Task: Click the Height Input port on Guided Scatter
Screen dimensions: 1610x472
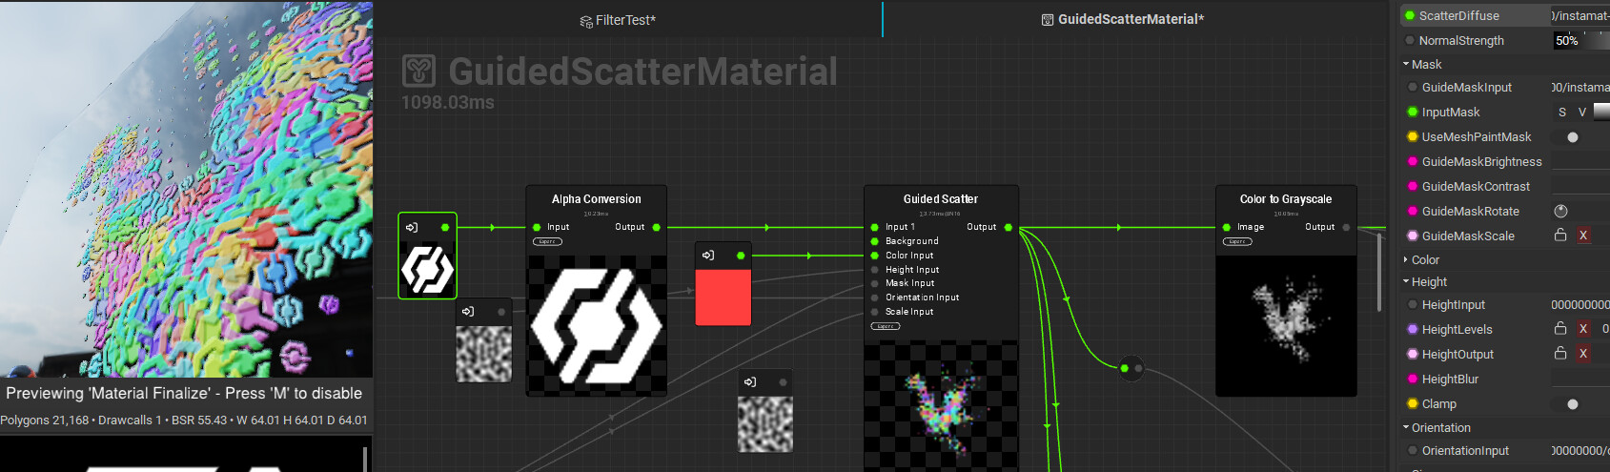Action: pyautogui.click(x=875, y=270)
